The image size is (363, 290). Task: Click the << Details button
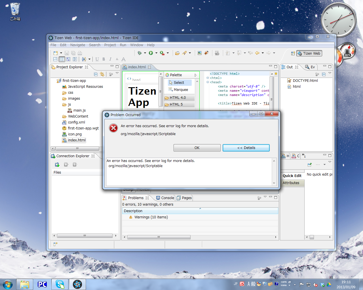246,148
